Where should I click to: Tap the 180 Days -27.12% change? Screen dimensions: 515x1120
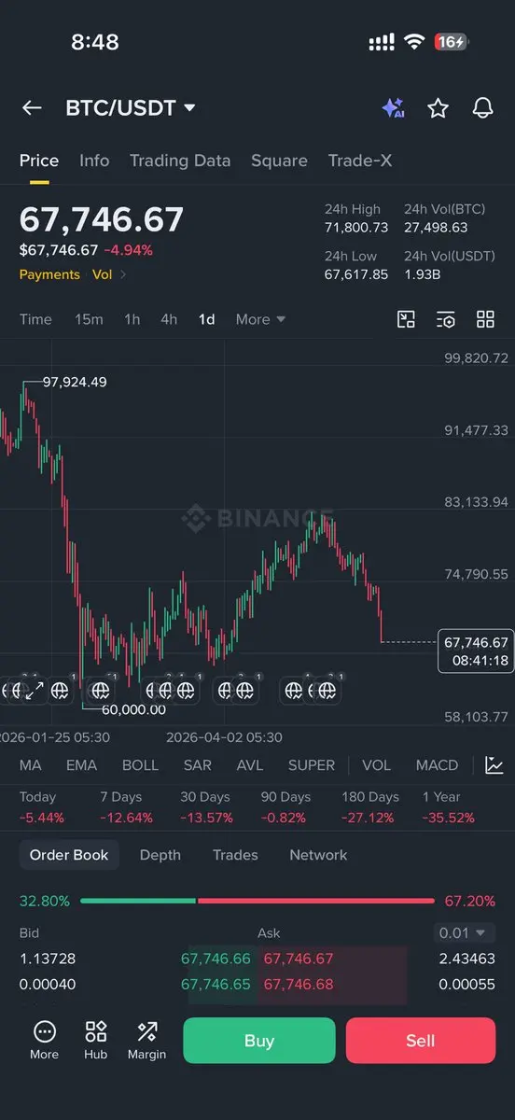[x=370, y=807]
